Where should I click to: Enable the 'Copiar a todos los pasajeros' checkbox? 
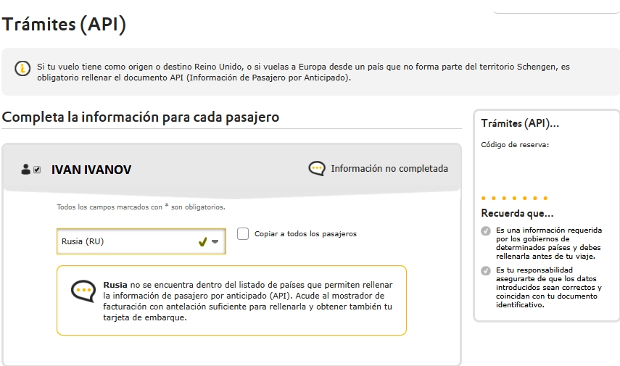point(243,233)
